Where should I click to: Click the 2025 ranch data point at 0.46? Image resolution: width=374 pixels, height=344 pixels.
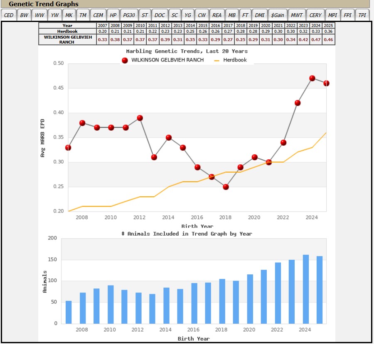click(x=326, y=83)
